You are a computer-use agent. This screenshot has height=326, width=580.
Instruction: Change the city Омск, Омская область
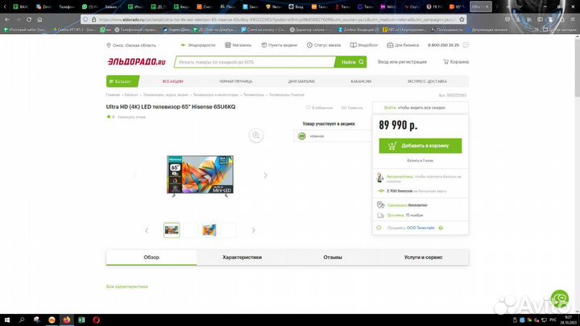[131, 45]
